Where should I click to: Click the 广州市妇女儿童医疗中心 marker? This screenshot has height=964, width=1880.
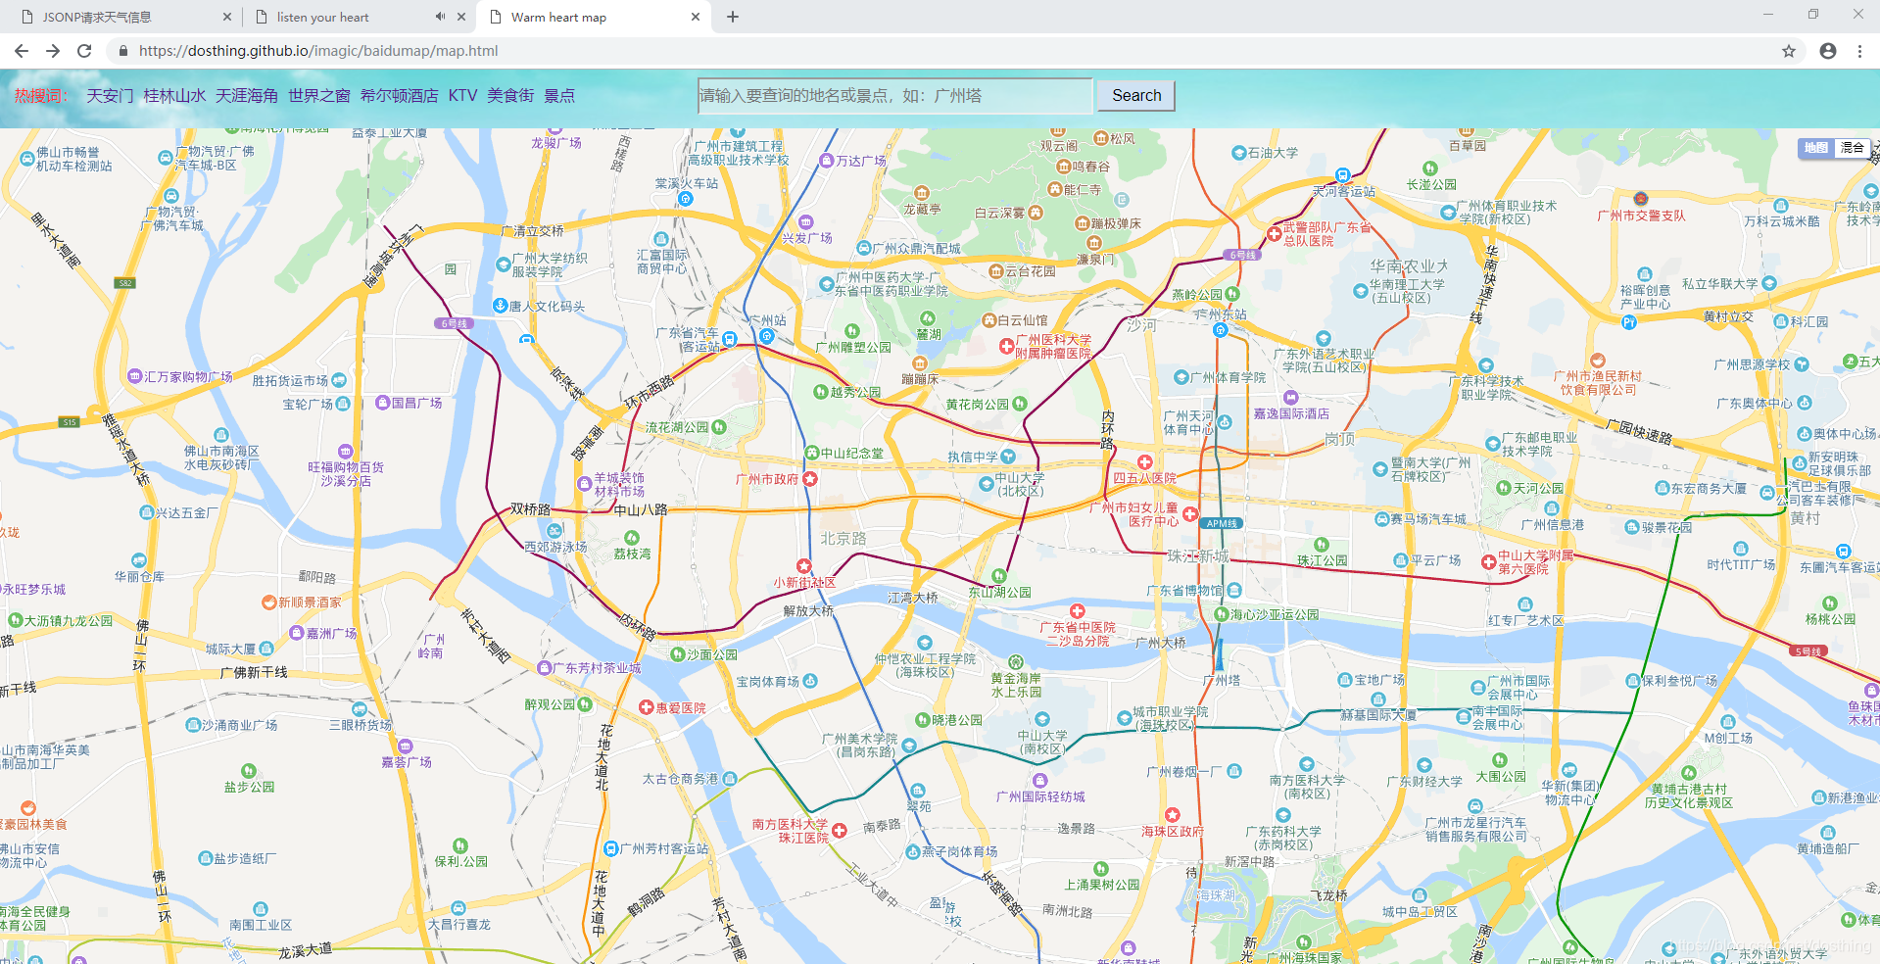1190,514
